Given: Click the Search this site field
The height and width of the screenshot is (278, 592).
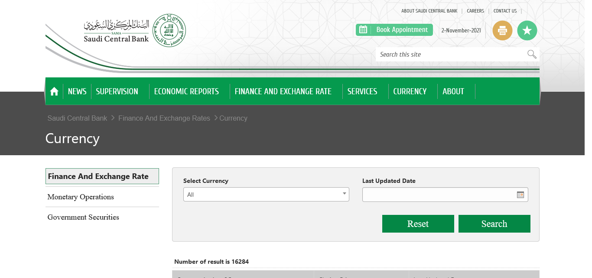Looking at the screenshot, I should (451, 54).
